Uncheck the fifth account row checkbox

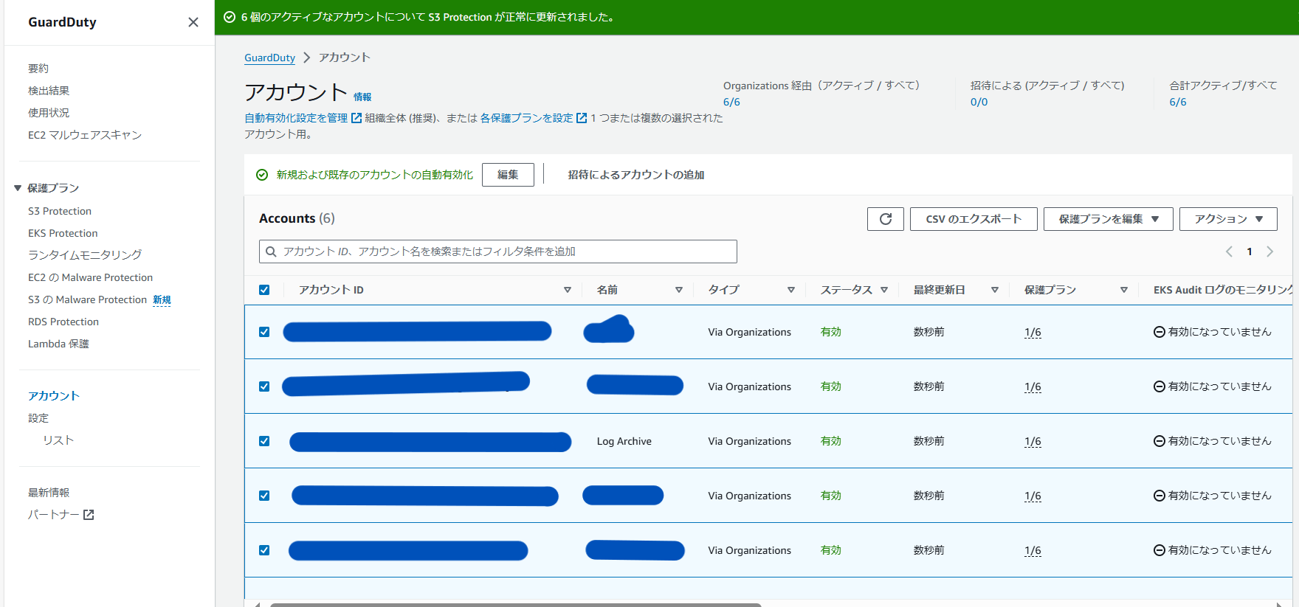click(264, 550)
